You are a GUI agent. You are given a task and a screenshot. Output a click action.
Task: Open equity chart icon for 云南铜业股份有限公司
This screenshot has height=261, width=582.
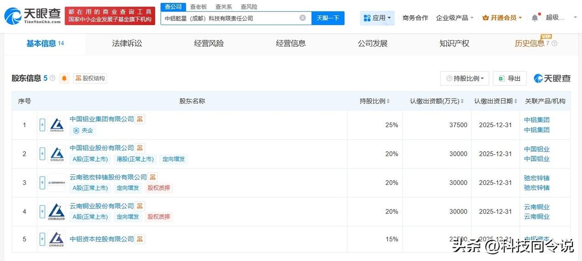coord(140,206)
